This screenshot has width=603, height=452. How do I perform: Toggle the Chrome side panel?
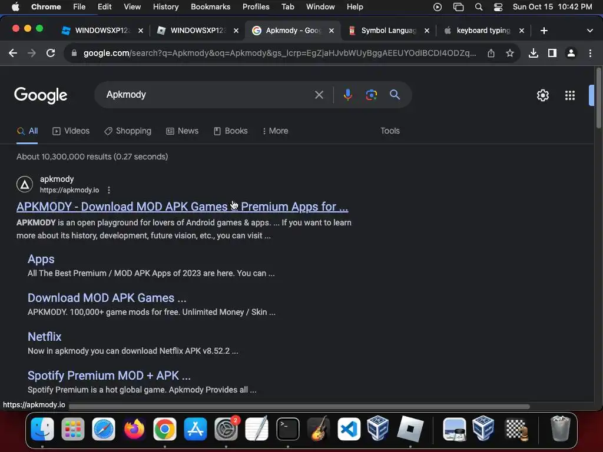tap(552, 53)
